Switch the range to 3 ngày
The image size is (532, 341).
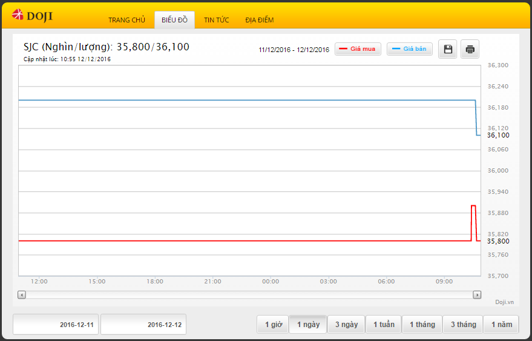346,325
